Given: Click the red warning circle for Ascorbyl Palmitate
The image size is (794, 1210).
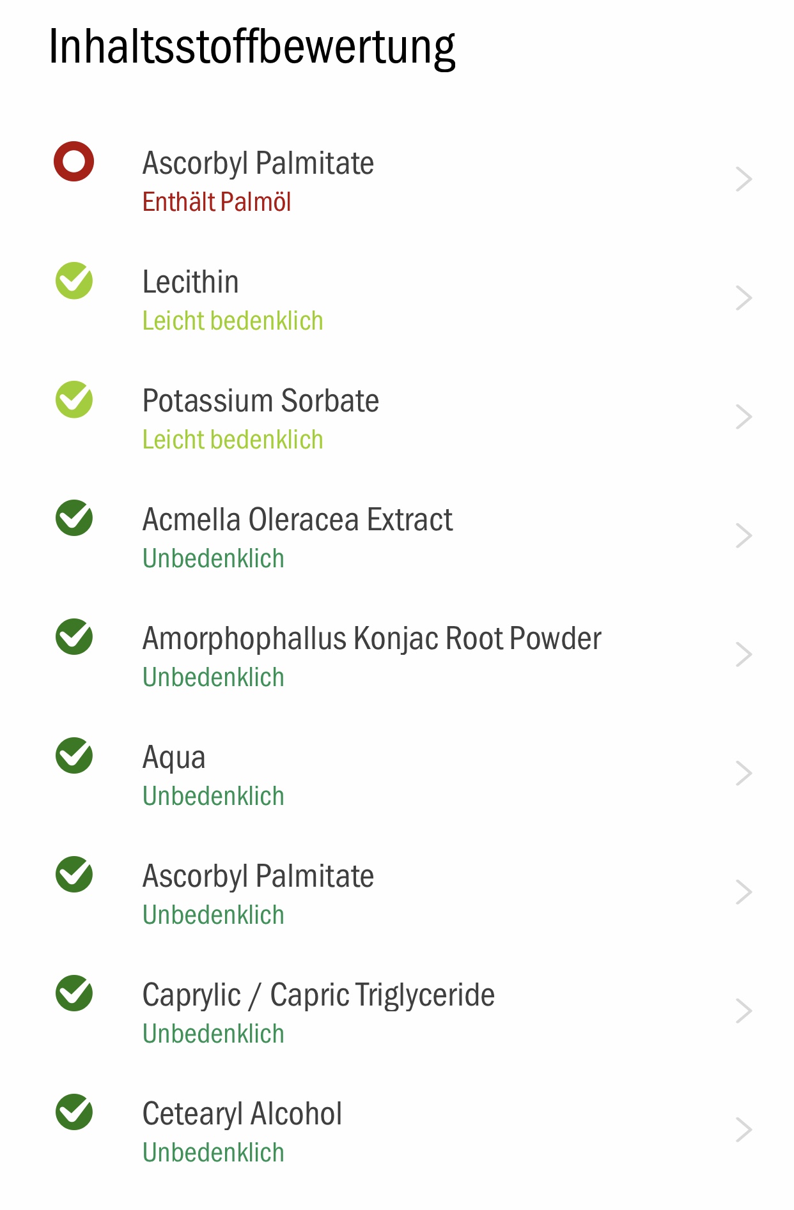Looking at the screenshot, I should click(x=74, y=162).
